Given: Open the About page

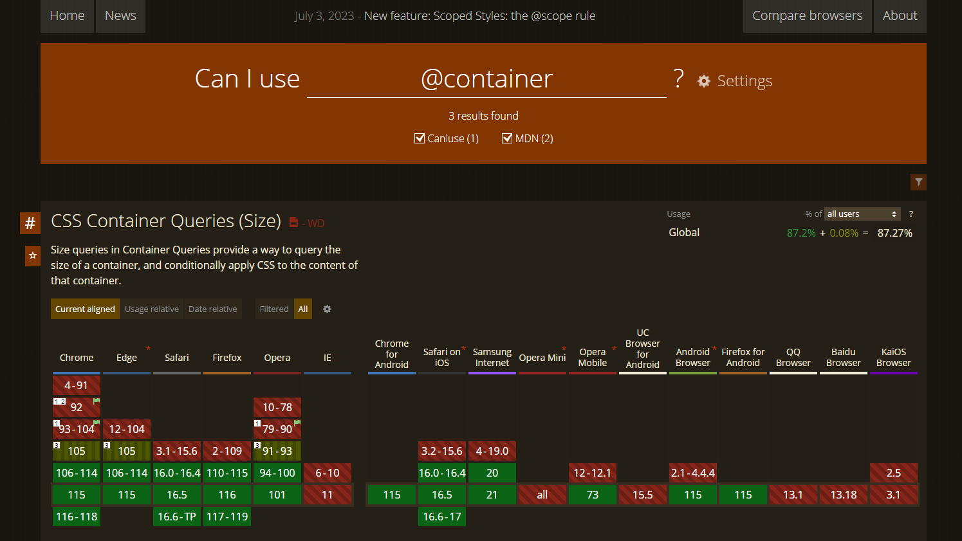Looking at the screenshot, I should pyautogui.click(x=900, y=16).
